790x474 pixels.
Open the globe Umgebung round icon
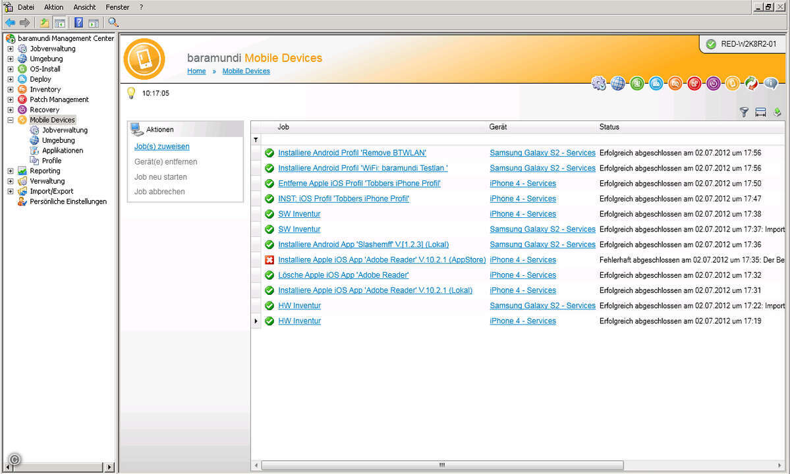pos(617,84)
